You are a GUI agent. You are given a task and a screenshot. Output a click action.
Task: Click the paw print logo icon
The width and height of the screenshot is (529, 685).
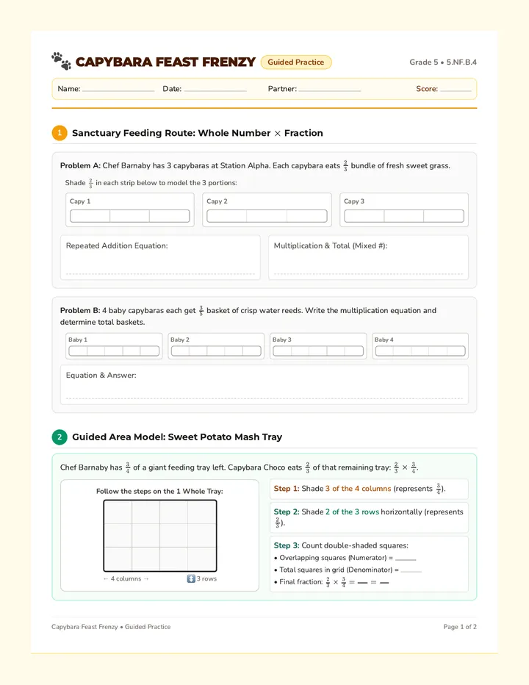click(61, 61)
